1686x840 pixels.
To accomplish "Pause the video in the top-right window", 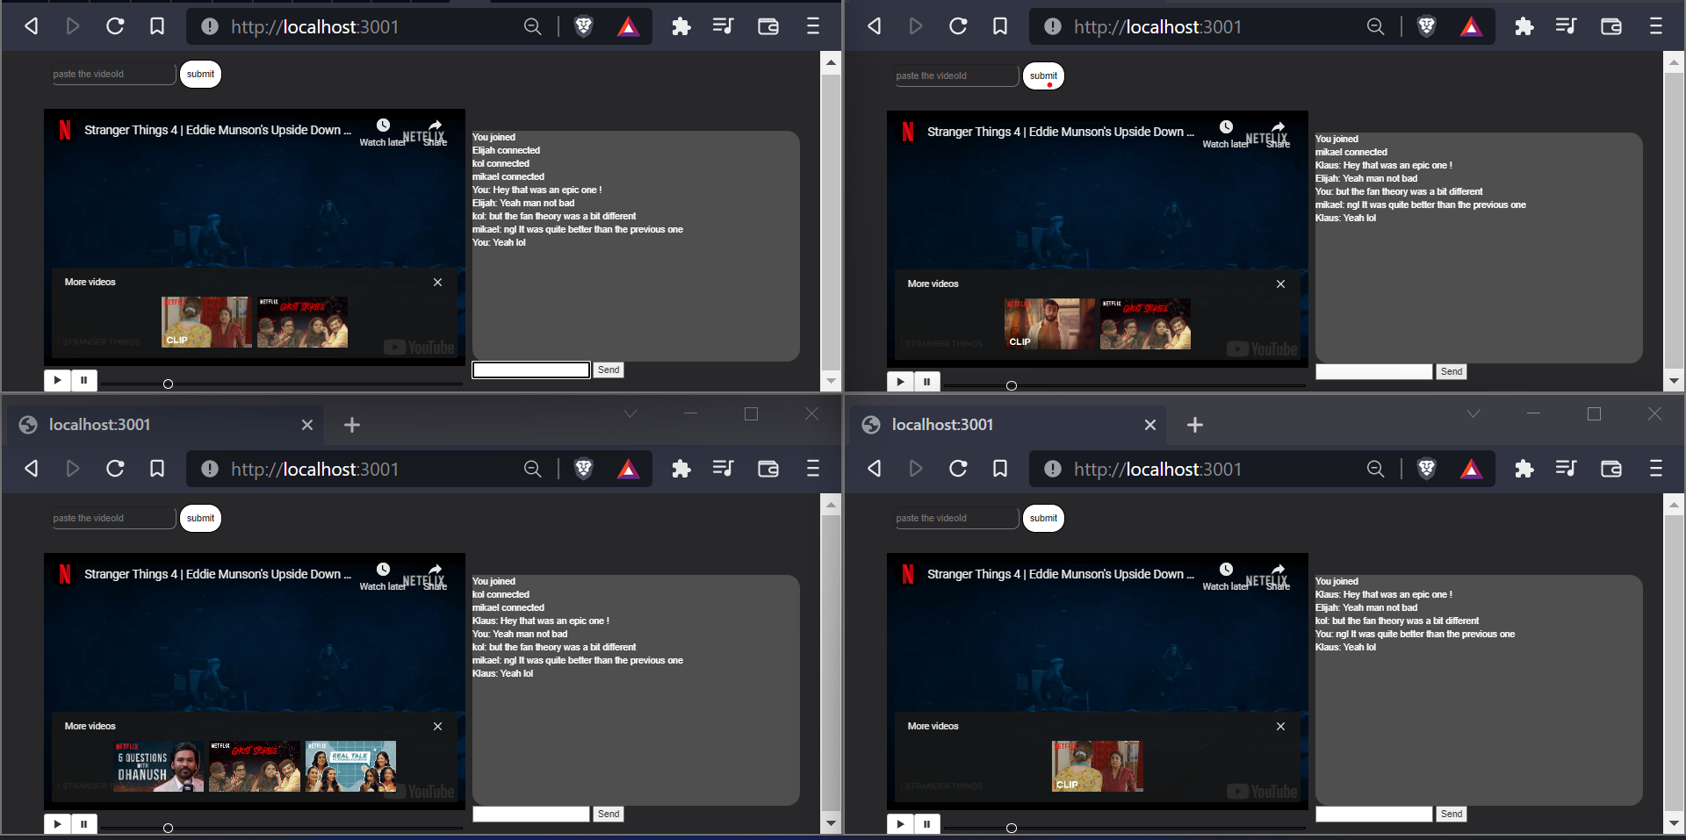I will tap(926, 383).
